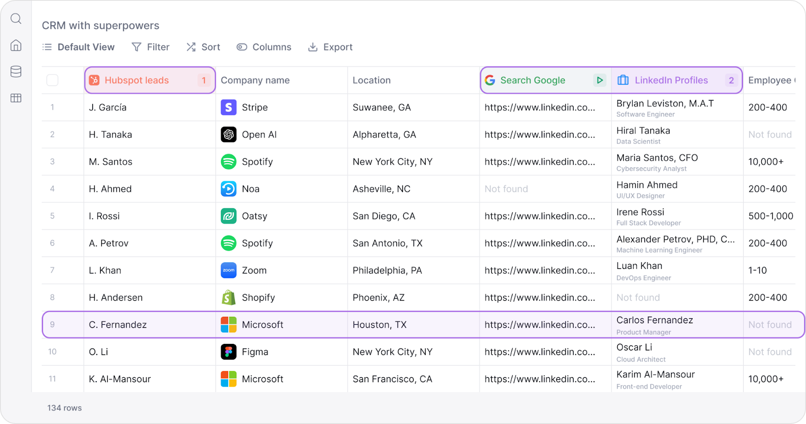This screenshot has height=424, width=806.
Task: Click the Microsoft logo in C. Fernandez row
Action: [x=229, y=325]
